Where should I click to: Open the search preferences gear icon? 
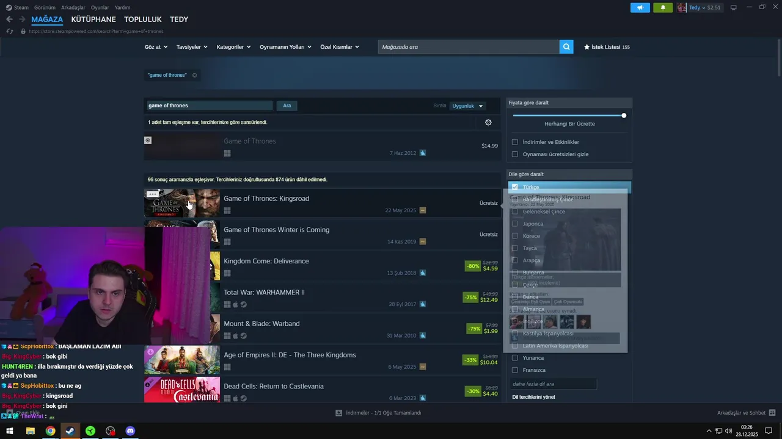point(488,123)
